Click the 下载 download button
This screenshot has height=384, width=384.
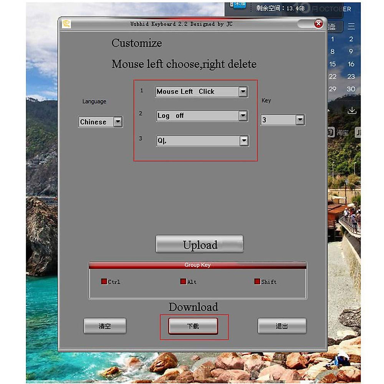193,326
